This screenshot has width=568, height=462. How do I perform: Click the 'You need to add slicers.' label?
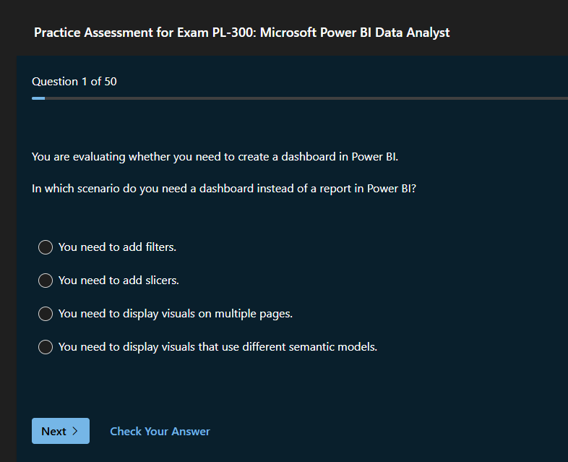click(x=119, y=281)
